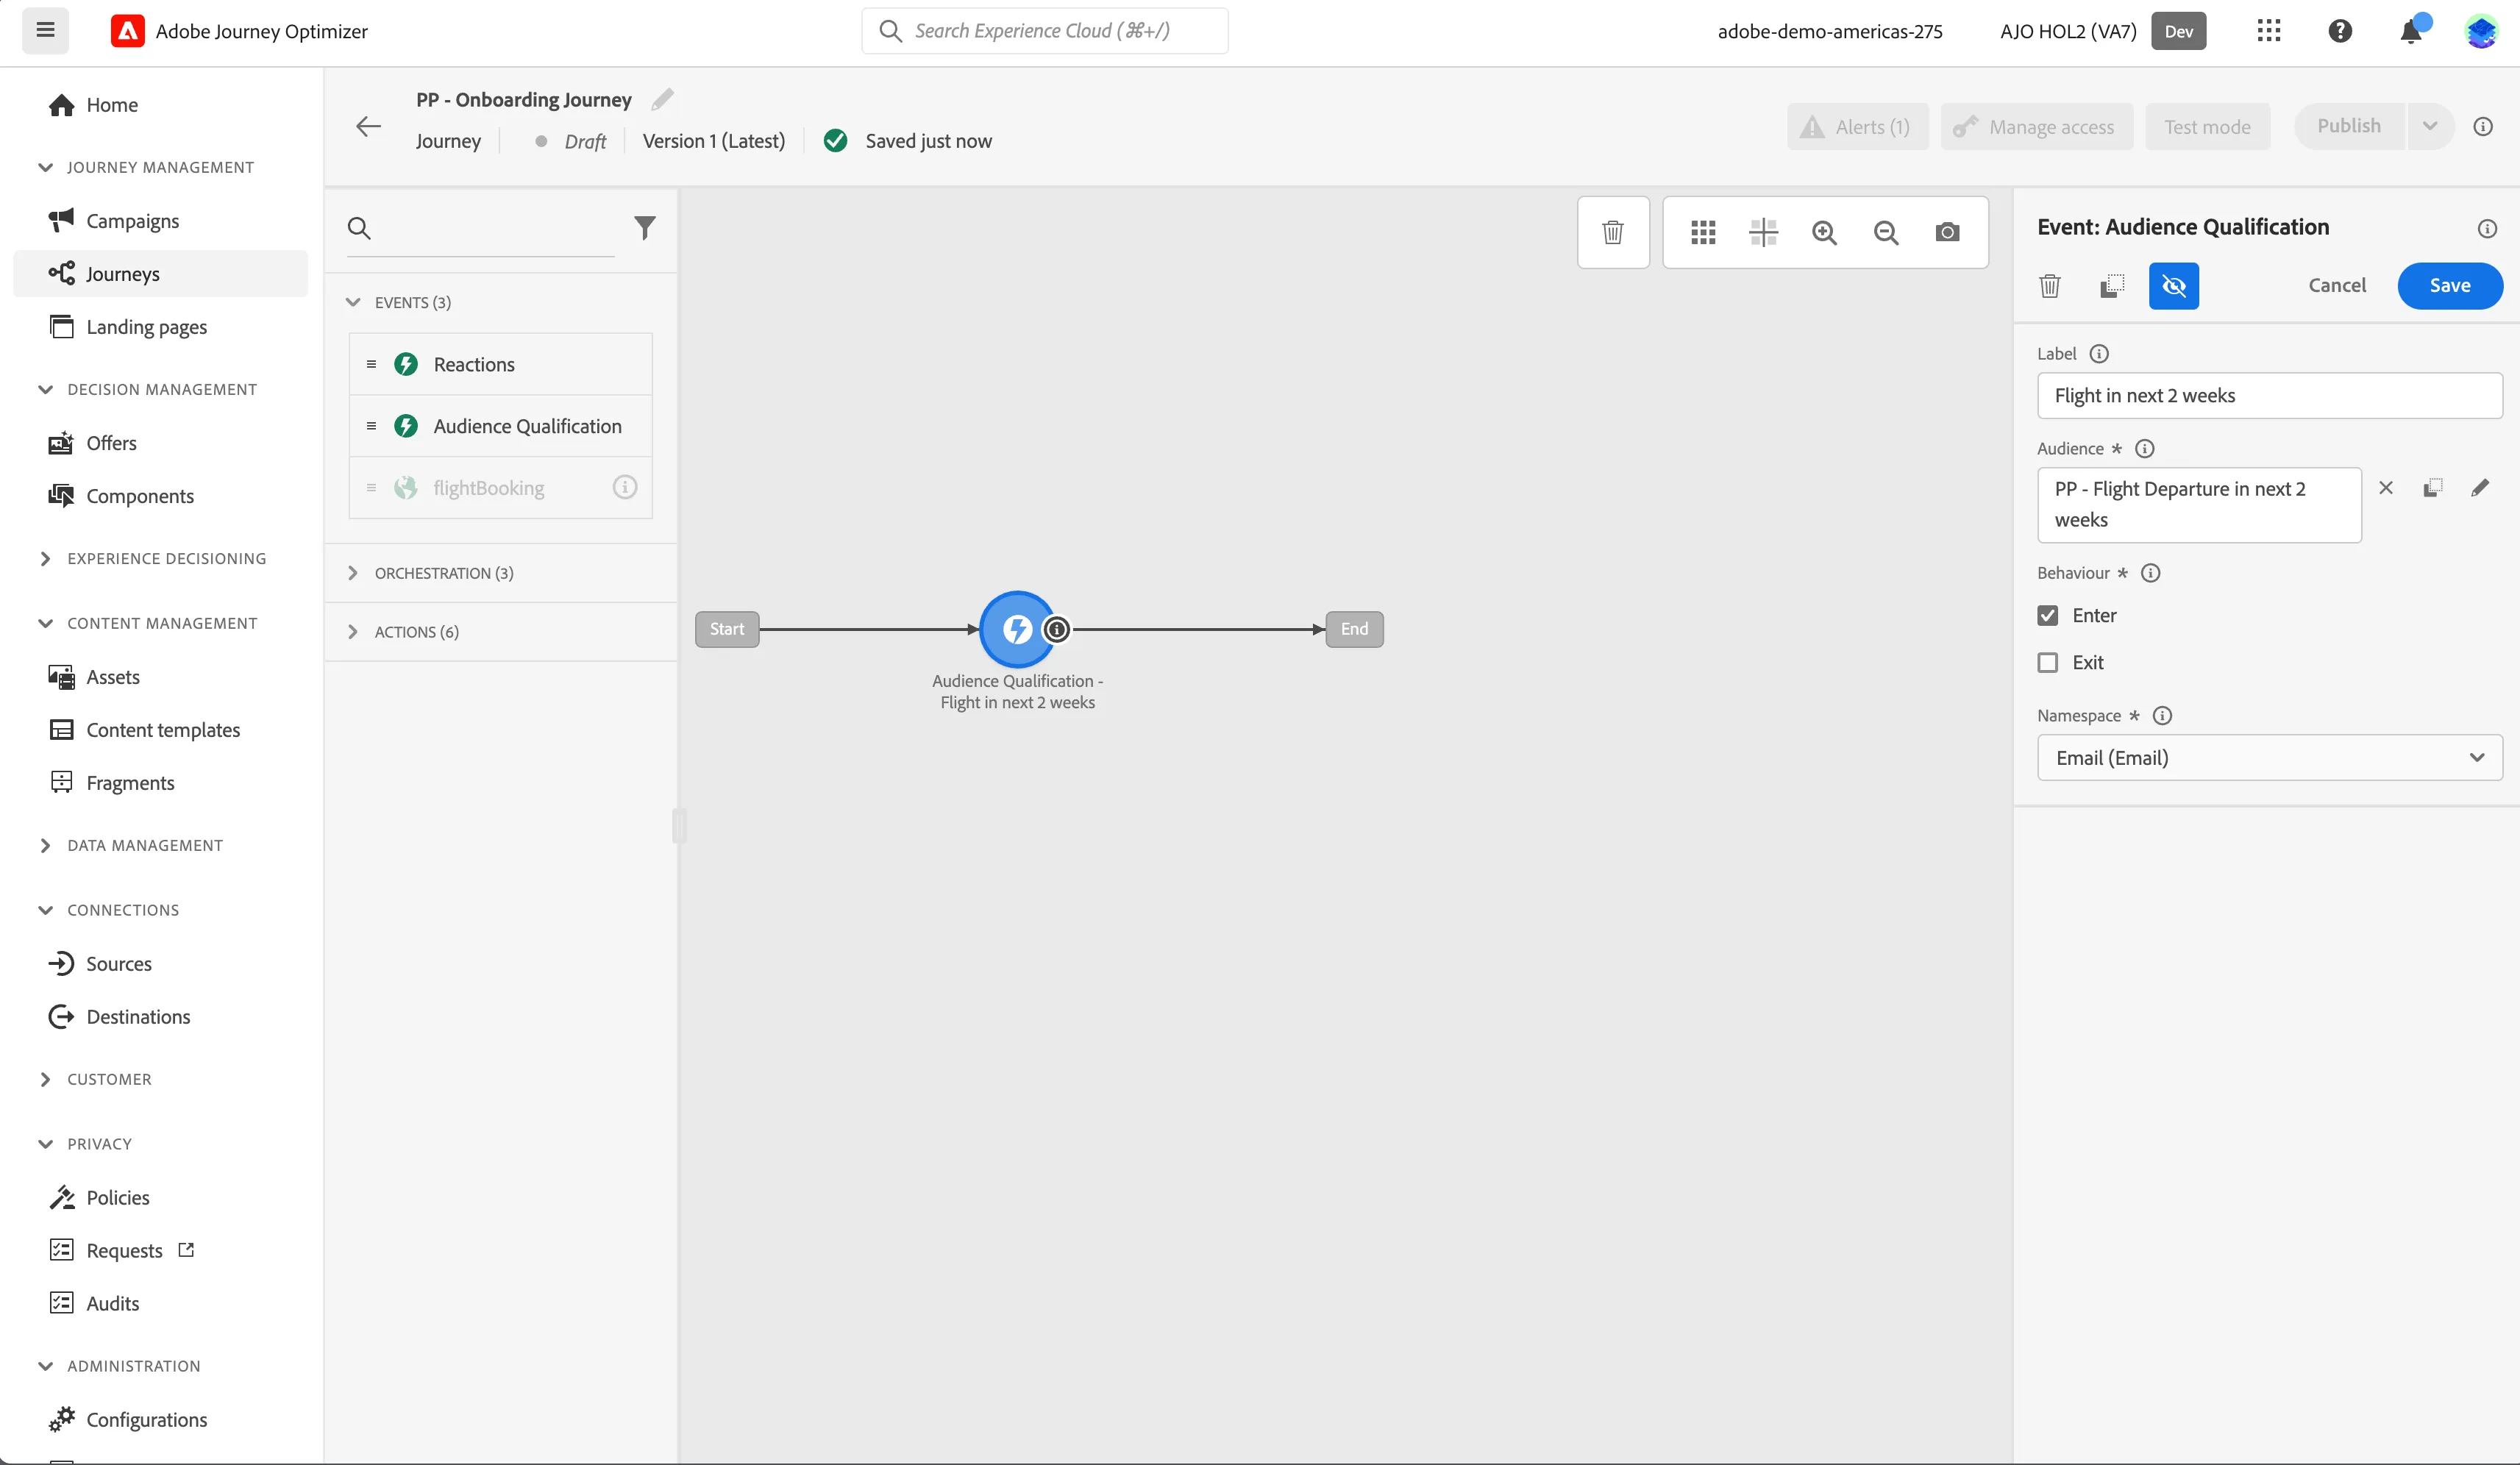Click the flightBooking info icon
Screen dimensions: 2520x1465
coord(625,487)
